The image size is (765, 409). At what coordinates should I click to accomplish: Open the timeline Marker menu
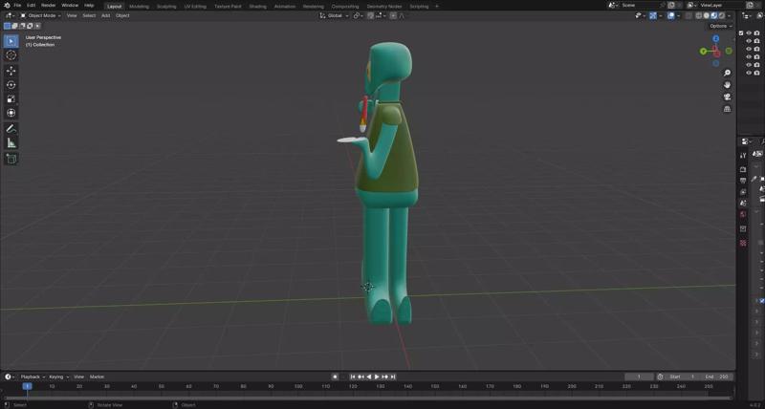click(x=97, y=377)
